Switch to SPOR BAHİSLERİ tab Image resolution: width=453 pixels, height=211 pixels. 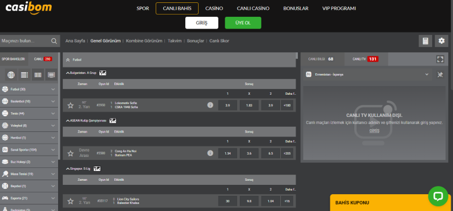[x=14, y=59]
